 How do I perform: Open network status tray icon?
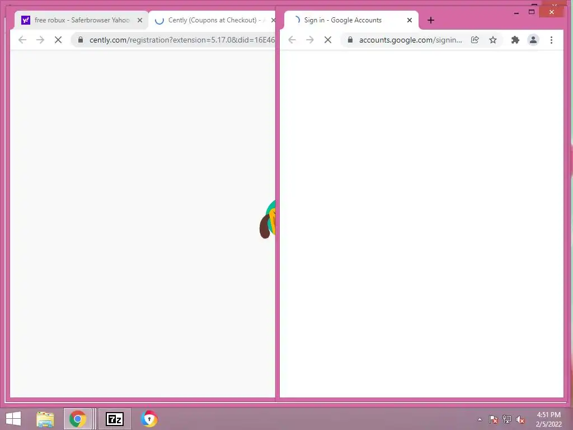pyautogui.click(x=507, y=419)
